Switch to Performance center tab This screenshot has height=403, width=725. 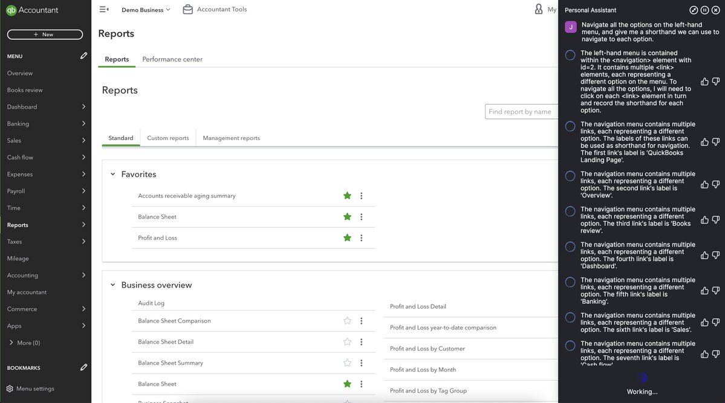172,59
